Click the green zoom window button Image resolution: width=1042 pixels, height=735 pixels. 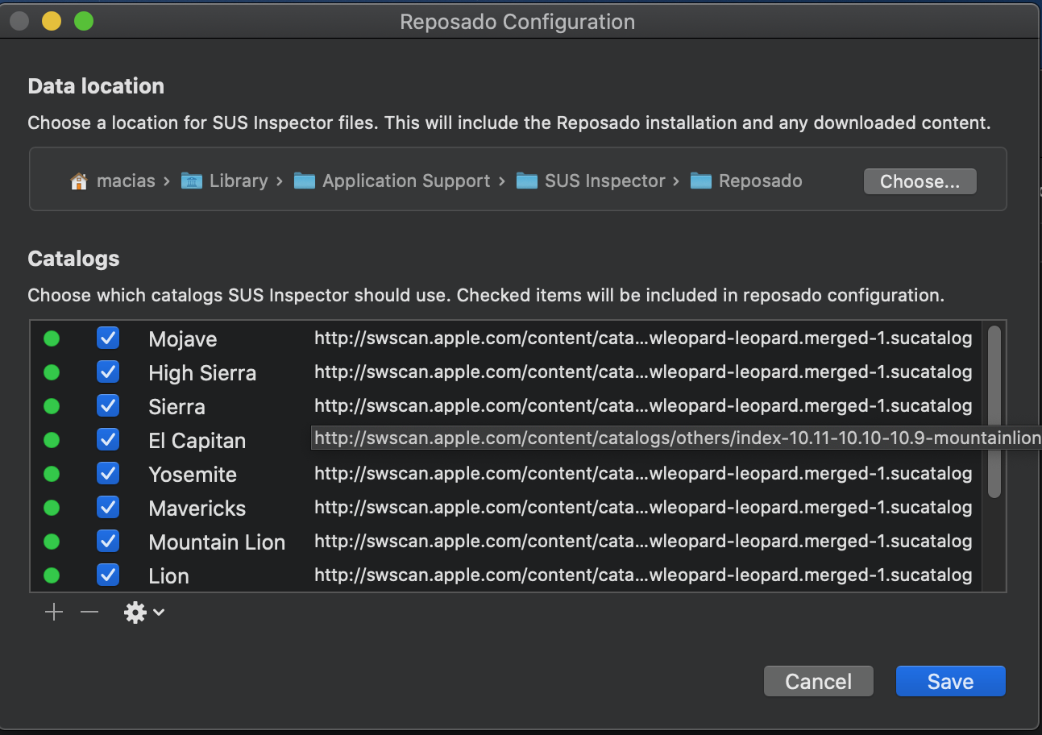tap(84, 22)
